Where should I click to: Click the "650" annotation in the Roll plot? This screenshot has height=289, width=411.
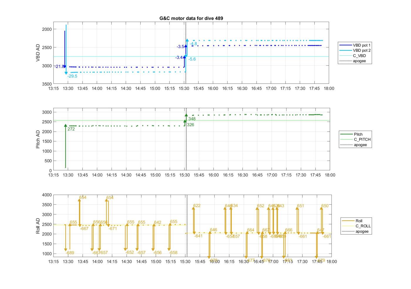(325, 206)
